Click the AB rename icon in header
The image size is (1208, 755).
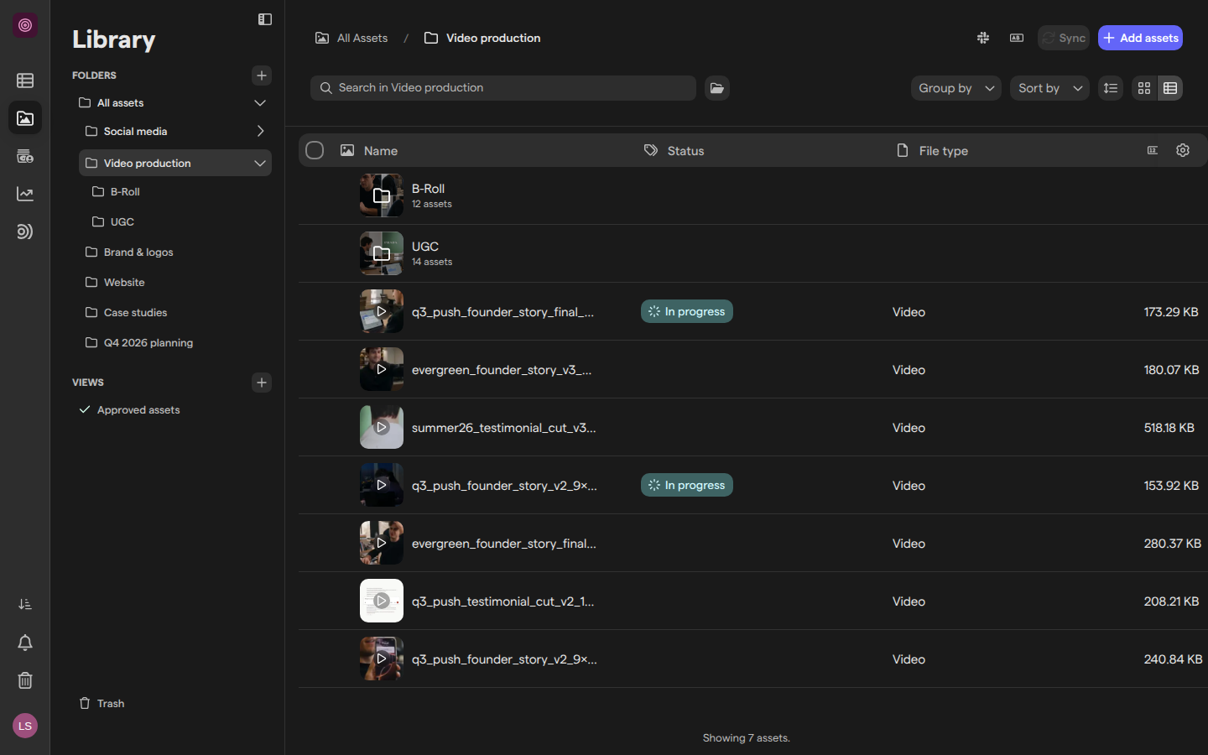[1017, 38]
